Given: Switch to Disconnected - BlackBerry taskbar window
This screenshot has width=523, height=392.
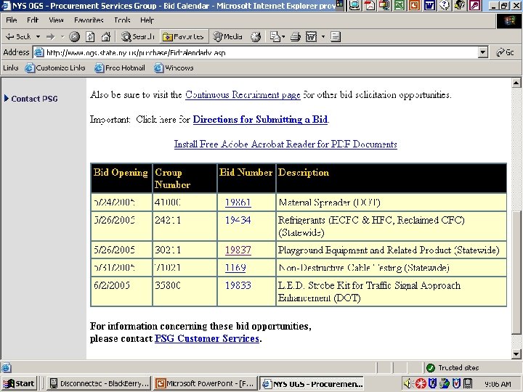Looking at the screenshot, I should click(x=99, y=384).
